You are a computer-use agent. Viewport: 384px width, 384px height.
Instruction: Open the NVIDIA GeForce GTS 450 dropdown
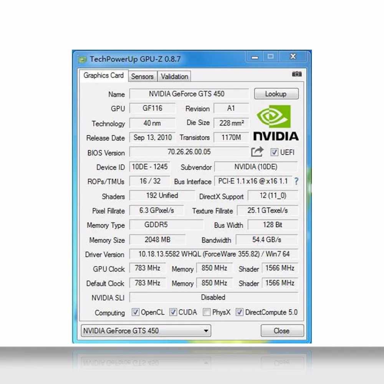tap(146, 331)
